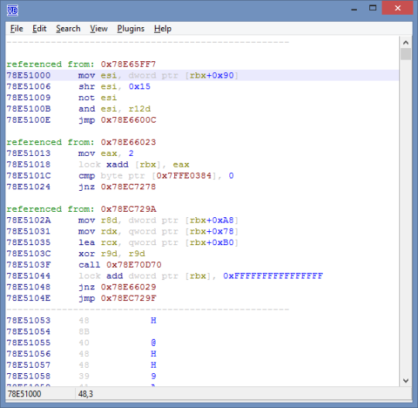
Task: Click the scrollbar up arrow
Action: click(406, 43)
